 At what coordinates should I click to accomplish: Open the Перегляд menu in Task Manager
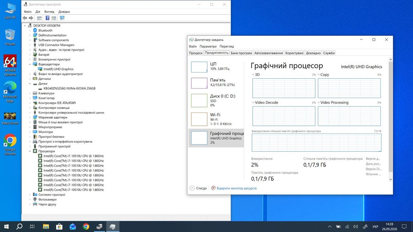227,46
